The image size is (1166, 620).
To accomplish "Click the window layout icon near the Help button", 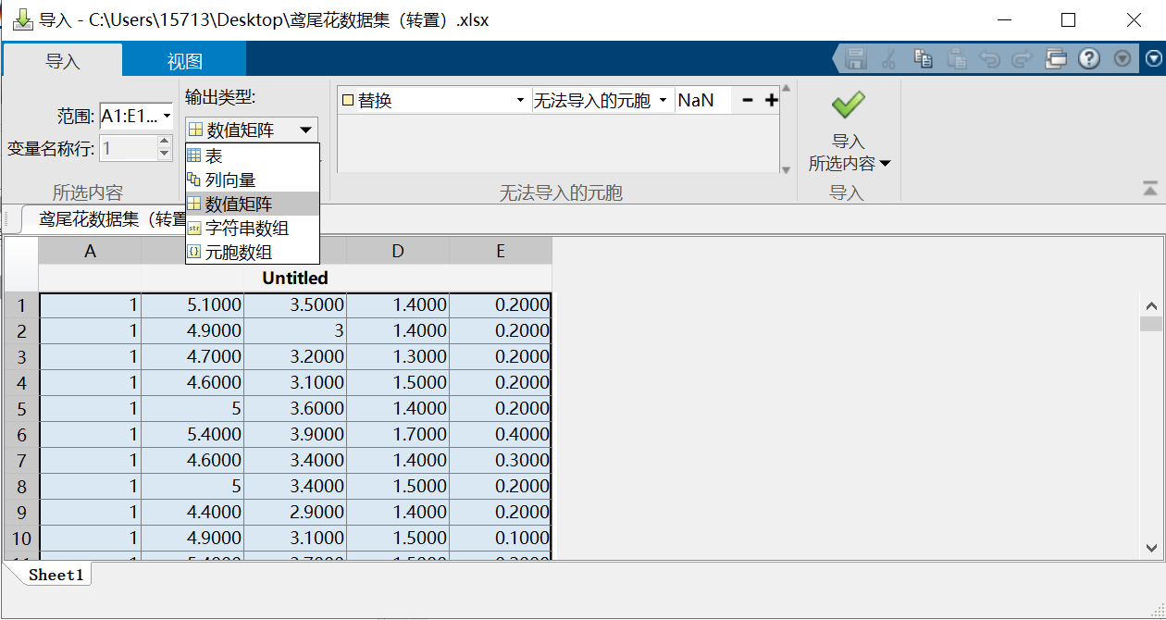I will point(1056,58).
